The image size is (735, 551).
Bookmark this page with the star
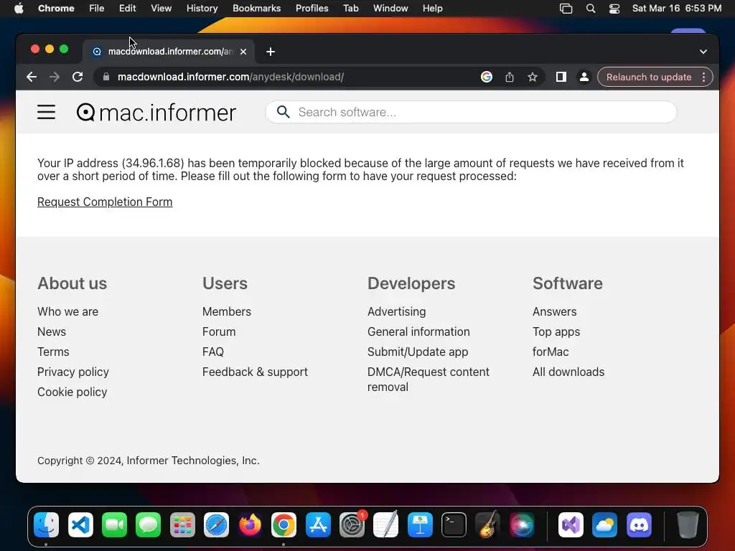click(533, 77)
